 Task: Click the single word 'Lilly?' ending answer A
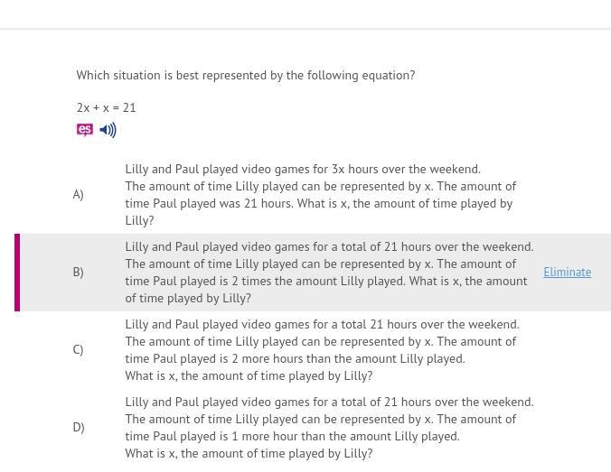point(139,221)
